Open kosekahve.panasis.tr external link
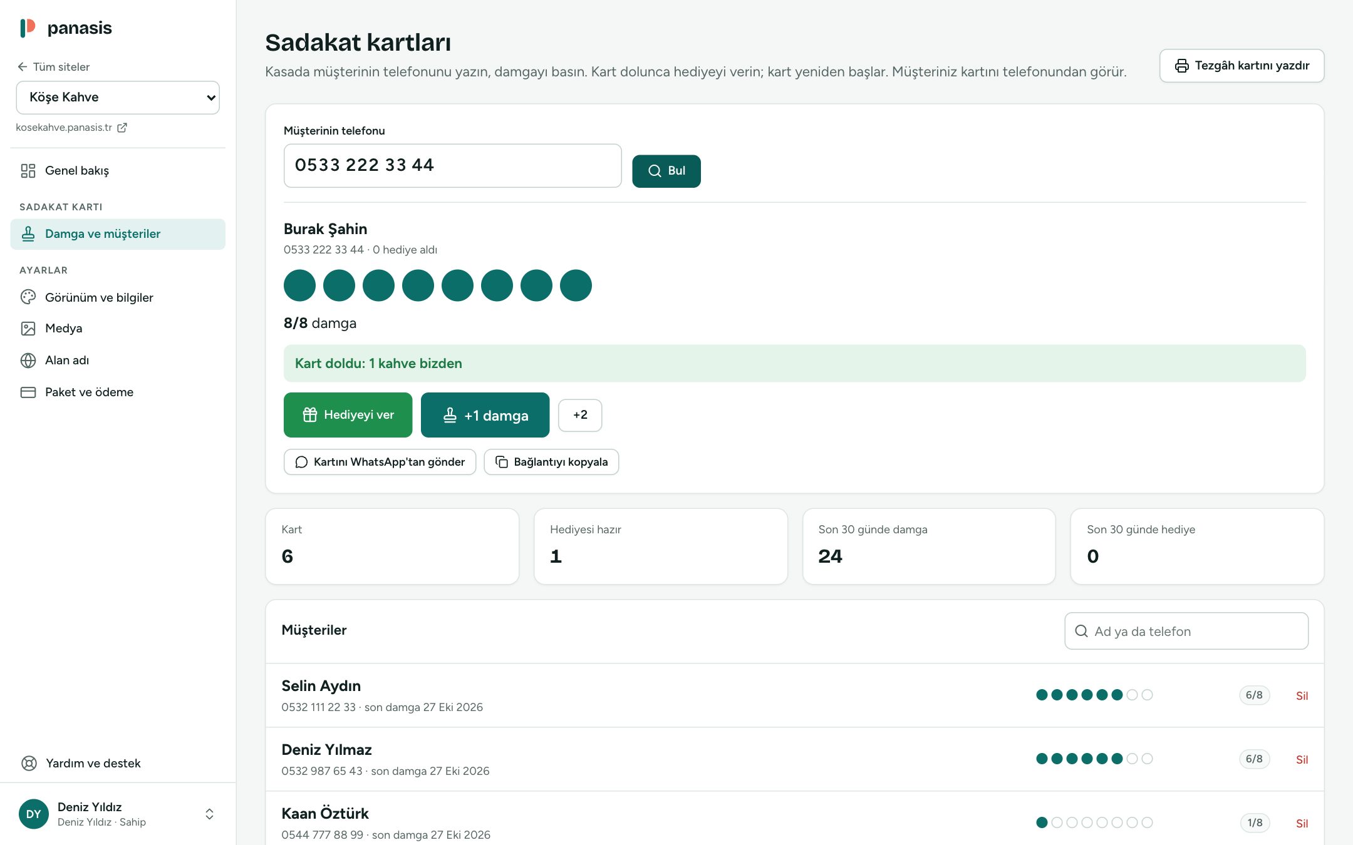The height and width of the screenshot is (845, 1353). click(x=71, y=127)
